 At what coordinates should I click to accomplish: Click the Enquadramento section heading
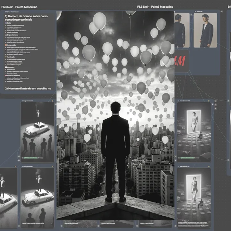coord(13,35)
